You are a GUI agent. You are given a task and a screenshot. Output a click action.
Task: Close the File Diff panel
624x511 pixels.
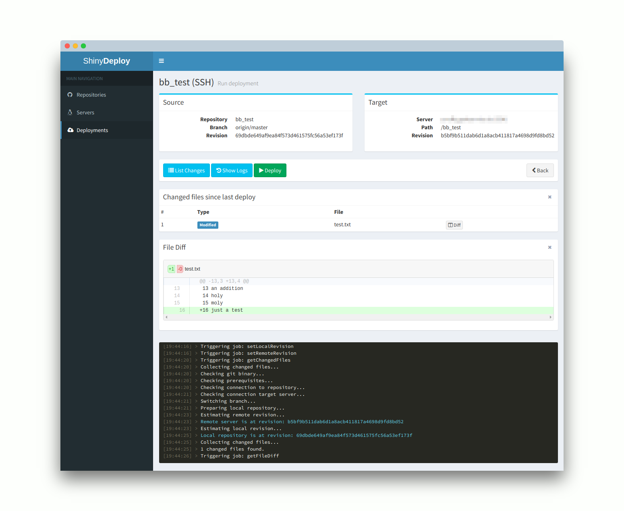(x=549, y=247)
